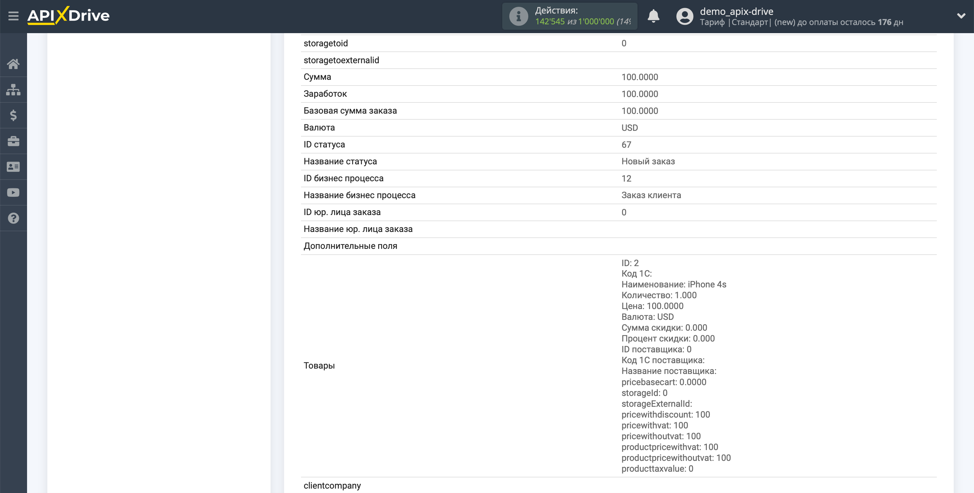Select the 'Валюта' field label
The image size is (974, 493).
click(319, 127)
